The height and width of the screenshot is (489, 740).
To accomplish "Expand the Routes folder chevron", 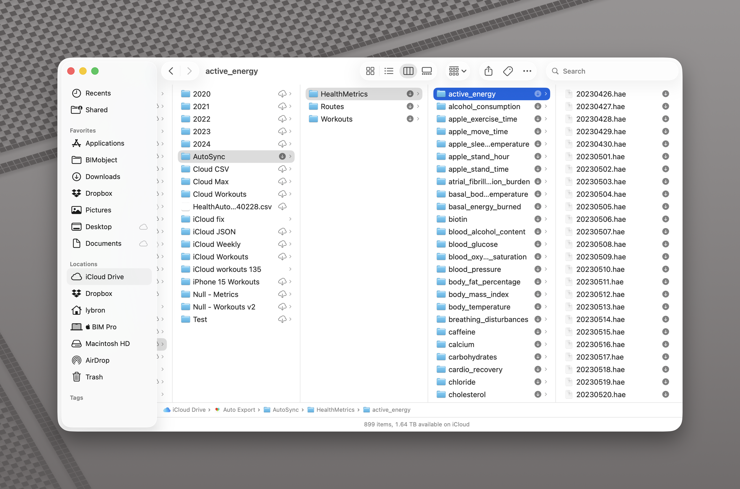I will pyautogui.click(x=418, y=107).
